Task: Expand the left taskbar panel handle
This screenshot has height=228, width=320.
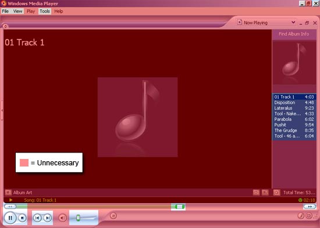Action: [2, 110]
